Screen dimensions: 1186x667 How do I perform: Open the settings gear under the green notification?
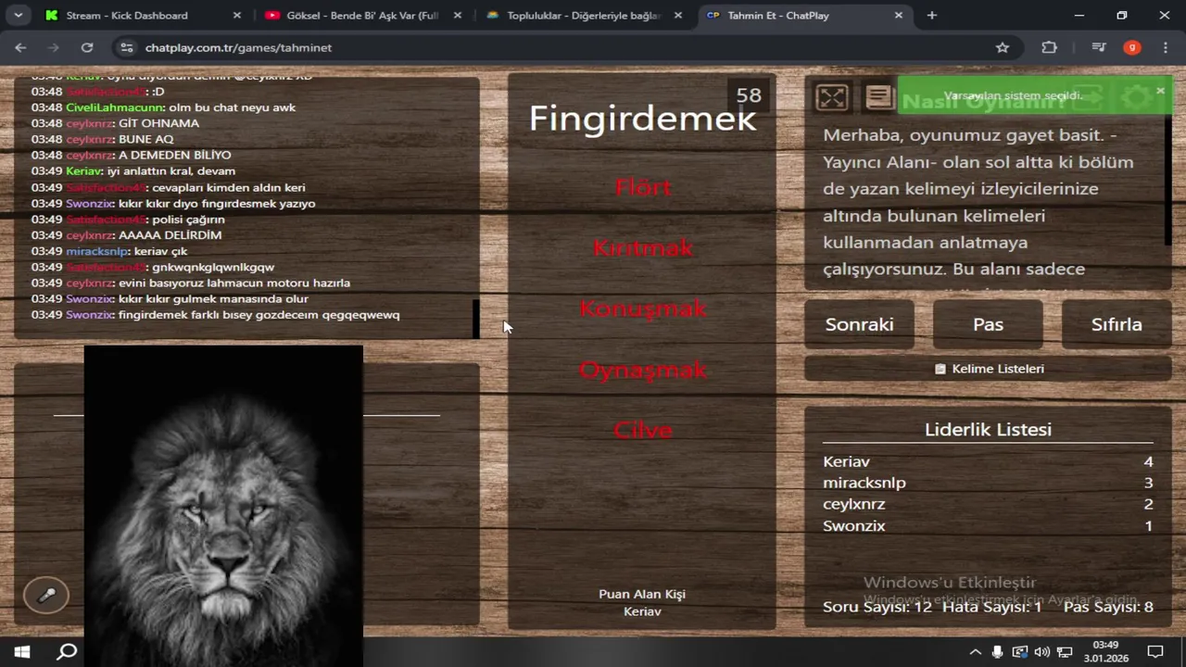tap(1135, 97)
